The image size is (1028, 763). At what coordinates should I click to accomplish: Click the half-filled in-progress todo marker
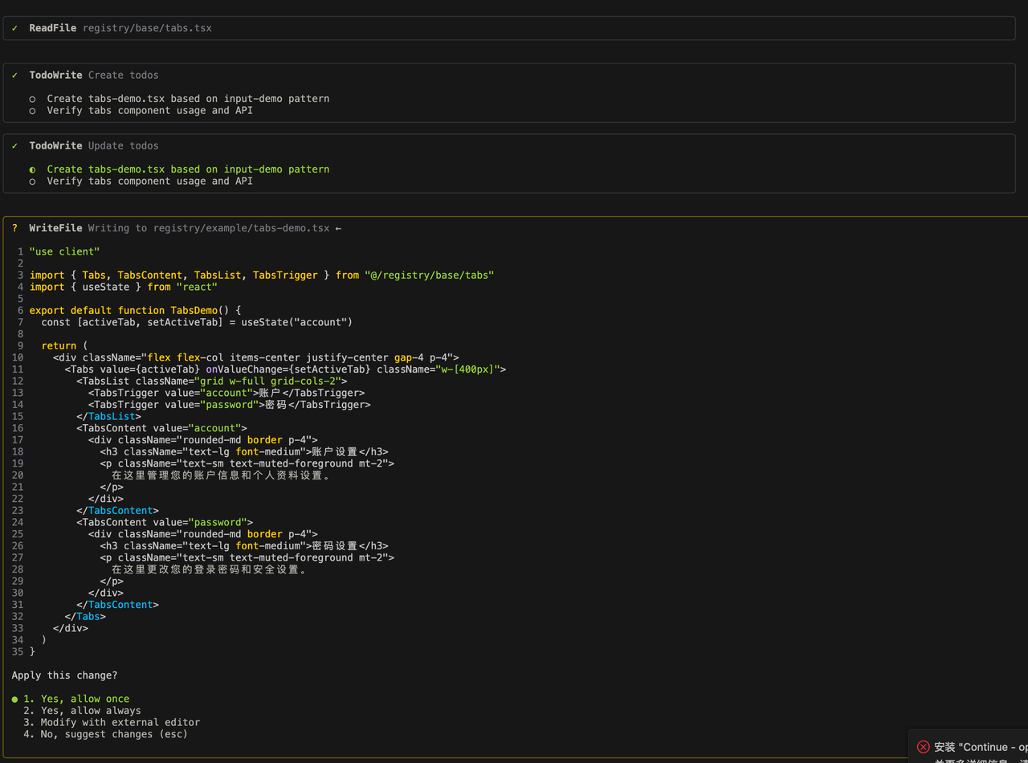coord(32,169)
